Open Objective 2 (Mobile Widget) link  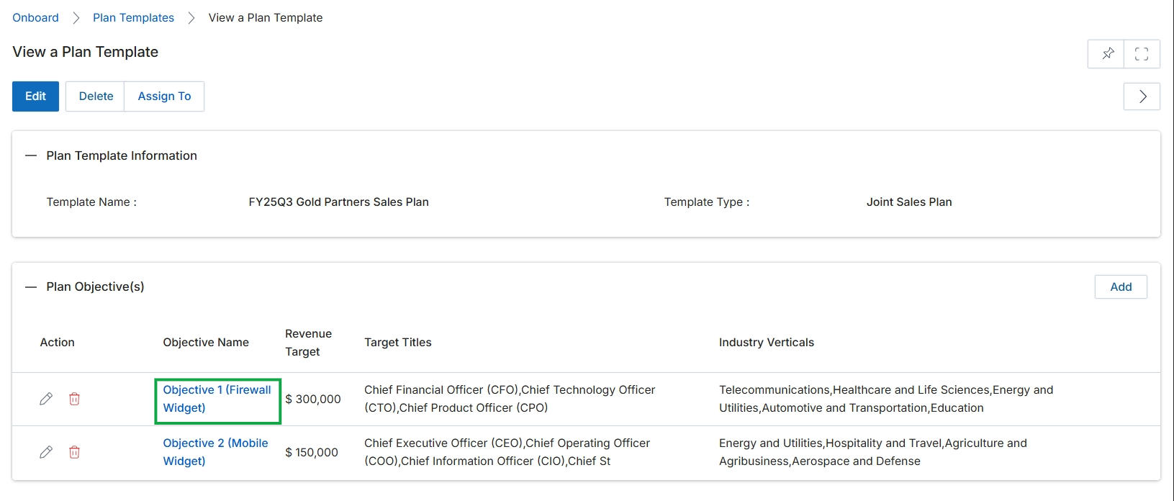click(216, 452)
